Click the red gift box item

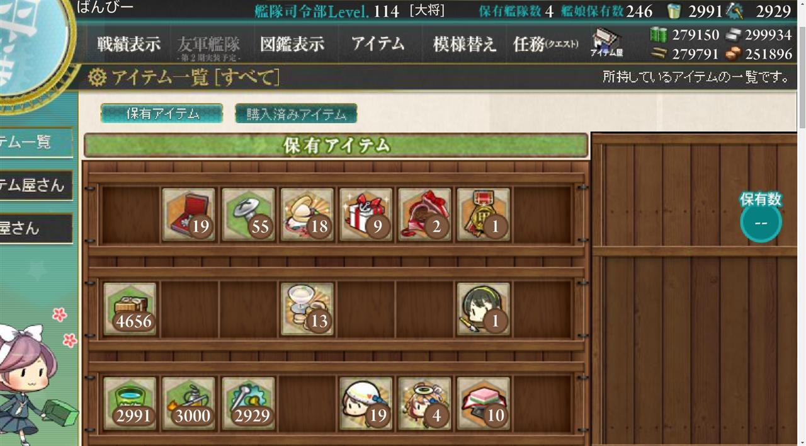pos(366,215)
